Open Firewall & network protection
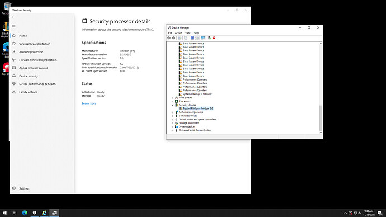The image size is (386, 217). click(37, 60)
